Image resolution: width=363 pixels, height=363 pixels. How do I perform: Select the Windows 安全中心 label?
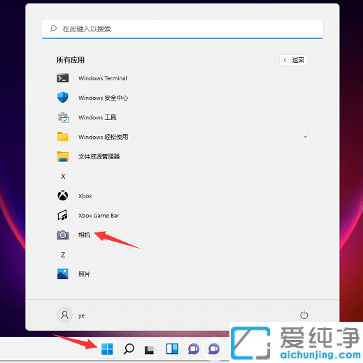tap(103, 98)
